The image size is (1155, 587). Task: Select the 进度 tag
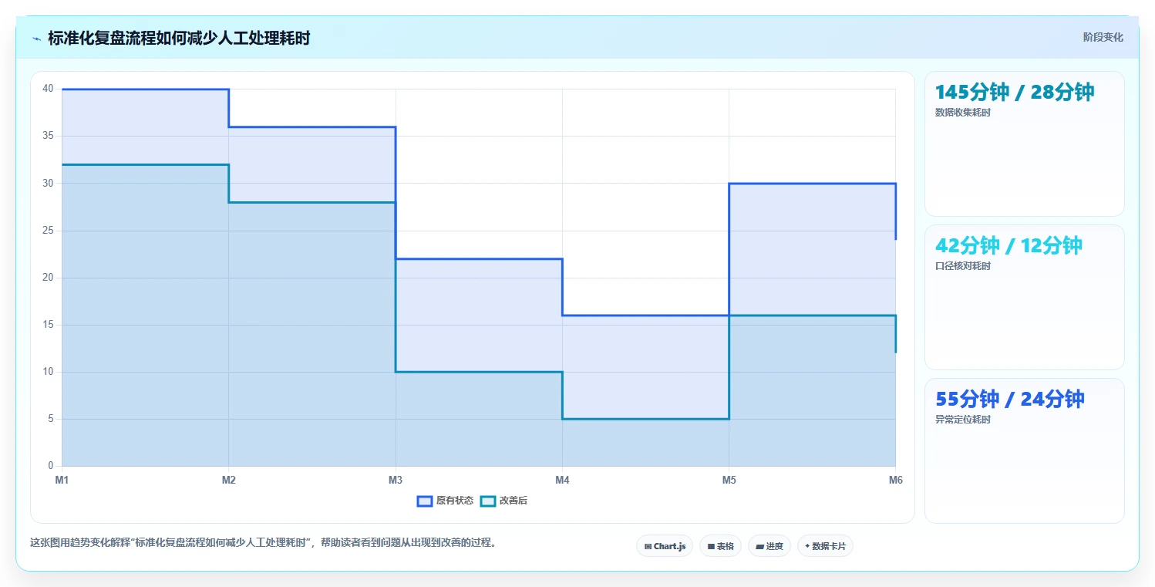coord(769,546)
